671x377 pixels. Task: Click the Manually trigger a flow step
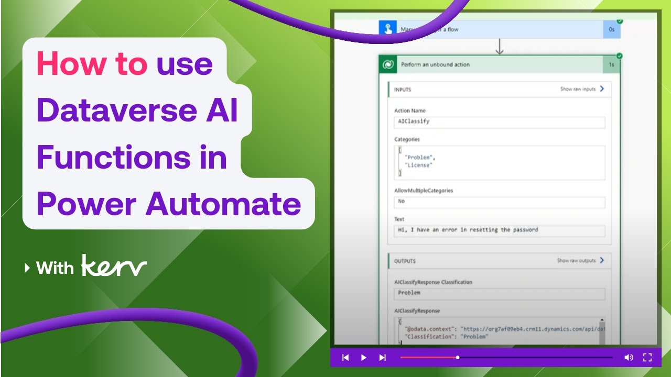(x=499, y=29)
